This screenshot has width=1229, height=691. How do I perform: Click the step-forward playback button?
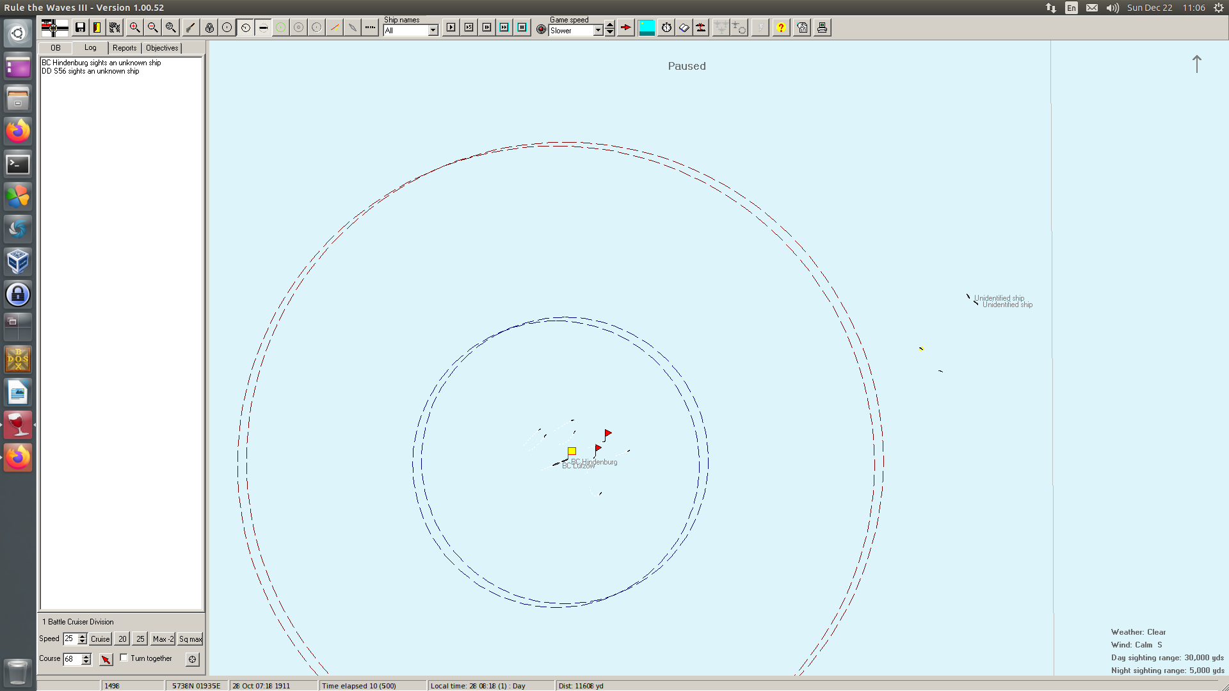pos(487,28)
